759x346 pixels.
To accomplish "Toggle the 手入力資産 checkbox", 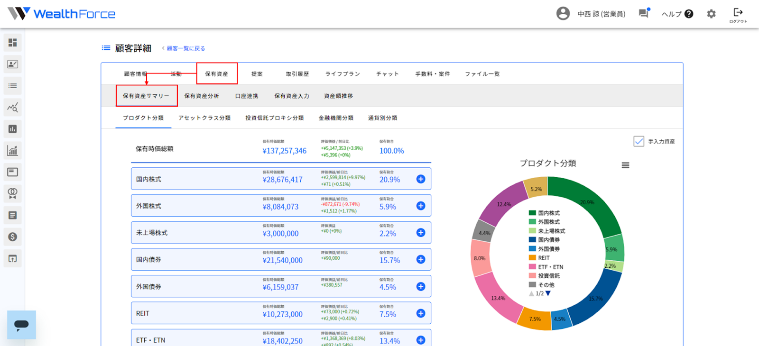I will coord(639,141).
